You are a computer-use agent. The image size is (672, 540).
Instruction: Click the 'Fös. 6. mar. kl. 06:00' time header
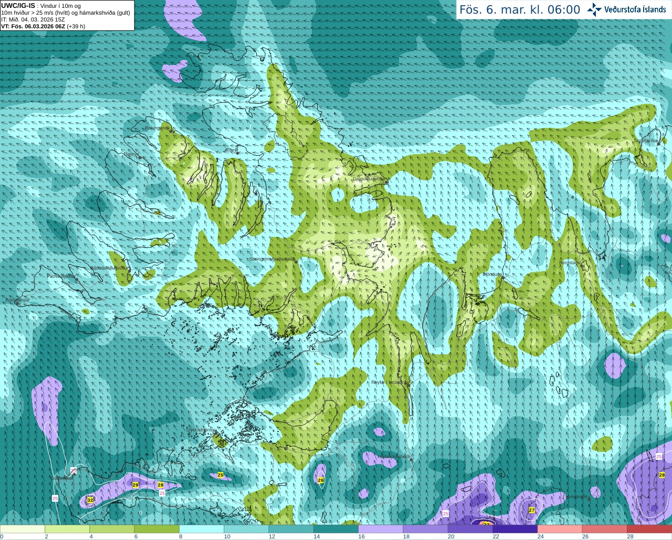click(520, 9)
